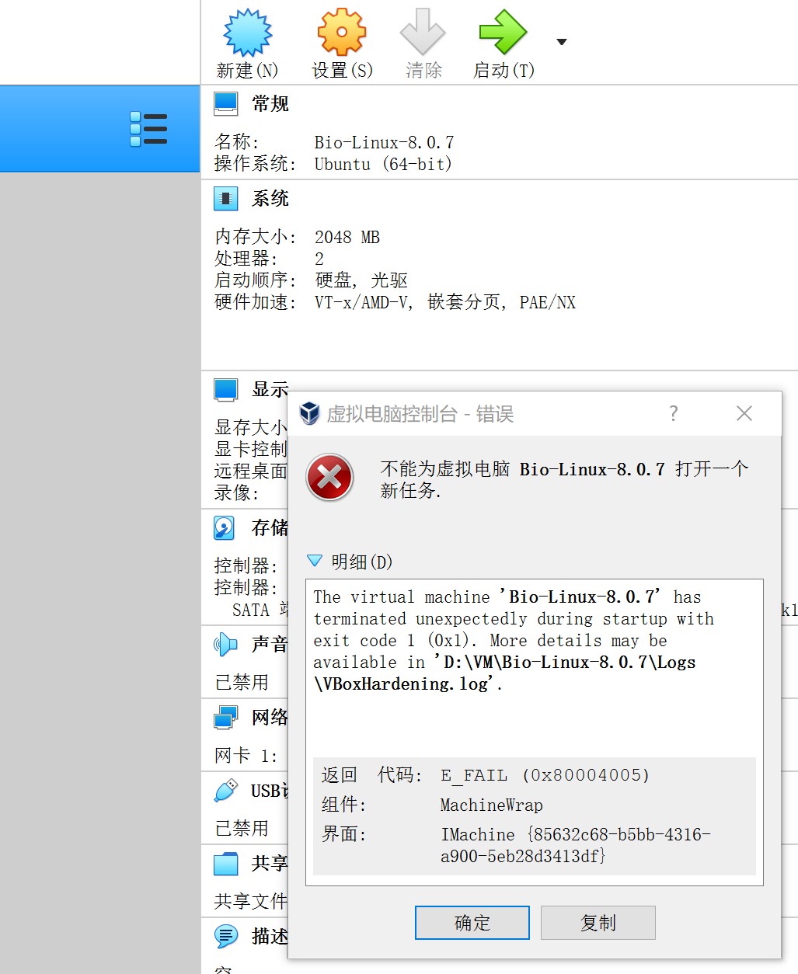Click the 2048 MB memory value
The image size is (798, 974).
(347, 237)
